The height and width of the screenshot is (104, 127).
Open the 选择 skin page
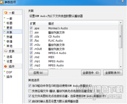(x=9, y=57)
